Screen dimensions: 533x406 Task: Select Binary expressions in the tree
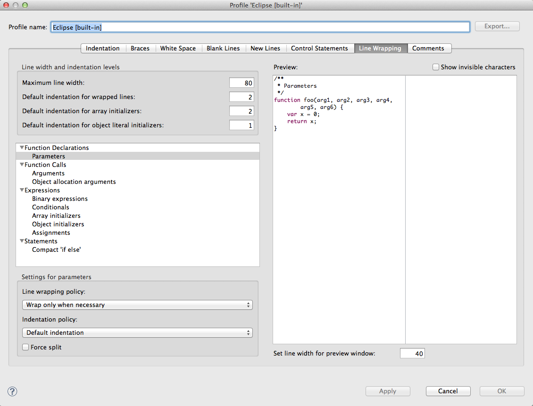(60, 199)
